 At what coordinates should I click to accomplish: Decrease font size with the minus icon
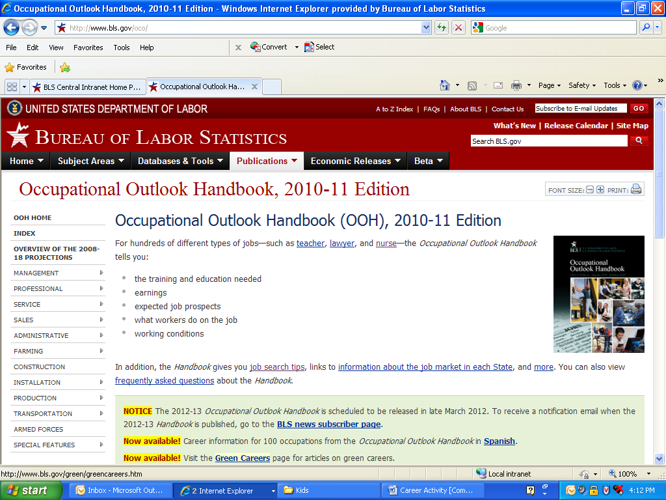point(590,189)
